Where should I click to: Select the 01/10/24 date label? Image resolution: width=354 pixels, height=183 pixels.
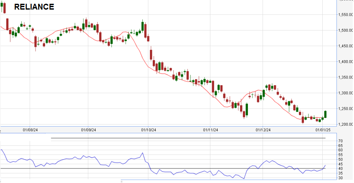pyautogui.click(x=149, y=130)
